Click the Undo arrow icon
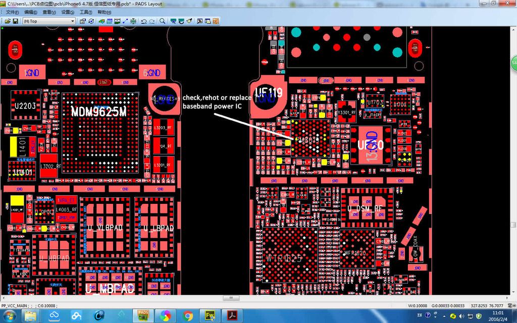 click(x=144, y=21)
